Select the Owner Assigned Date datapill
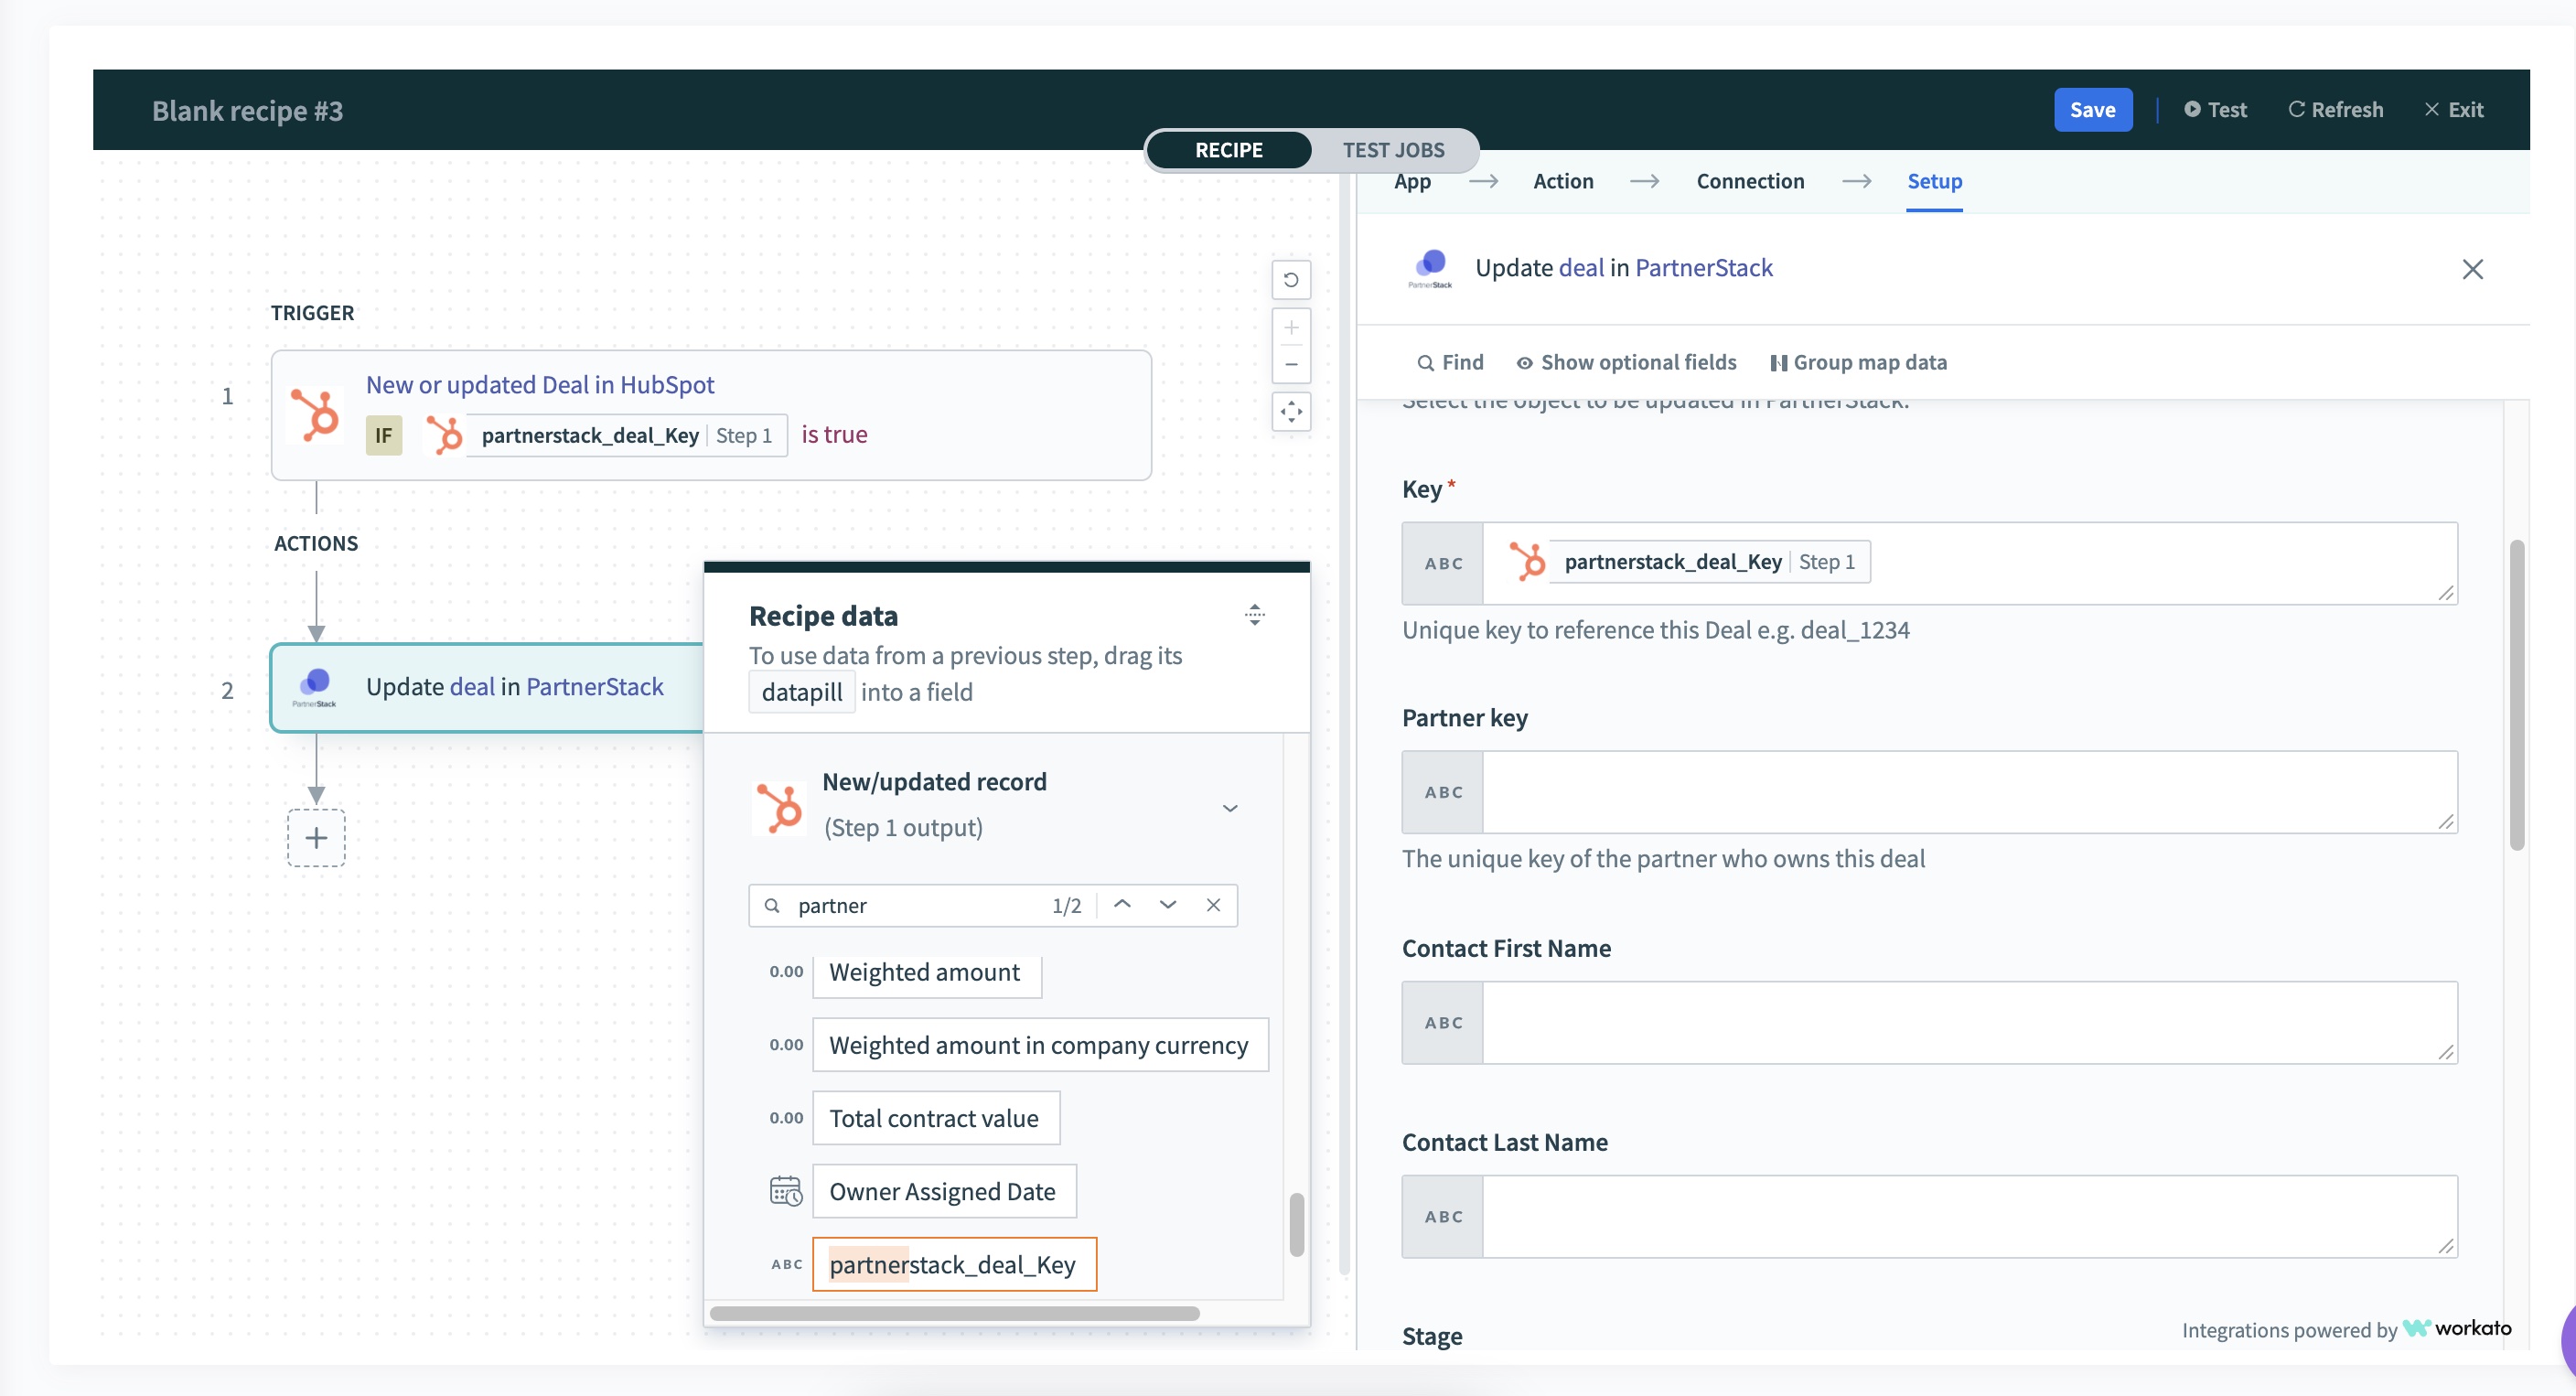Viewport: 2576px width, 1396px height. pyautogui.click(x=944, y=1191)
